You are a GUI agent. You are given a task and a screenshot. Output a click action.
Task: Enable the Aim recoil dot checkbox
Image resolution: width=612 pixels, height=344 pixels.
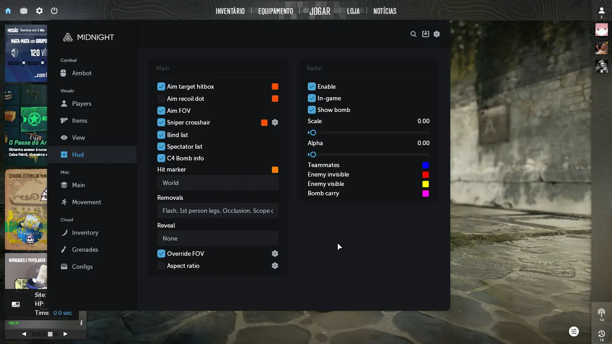pyautogui.click(x=161, y=99)
